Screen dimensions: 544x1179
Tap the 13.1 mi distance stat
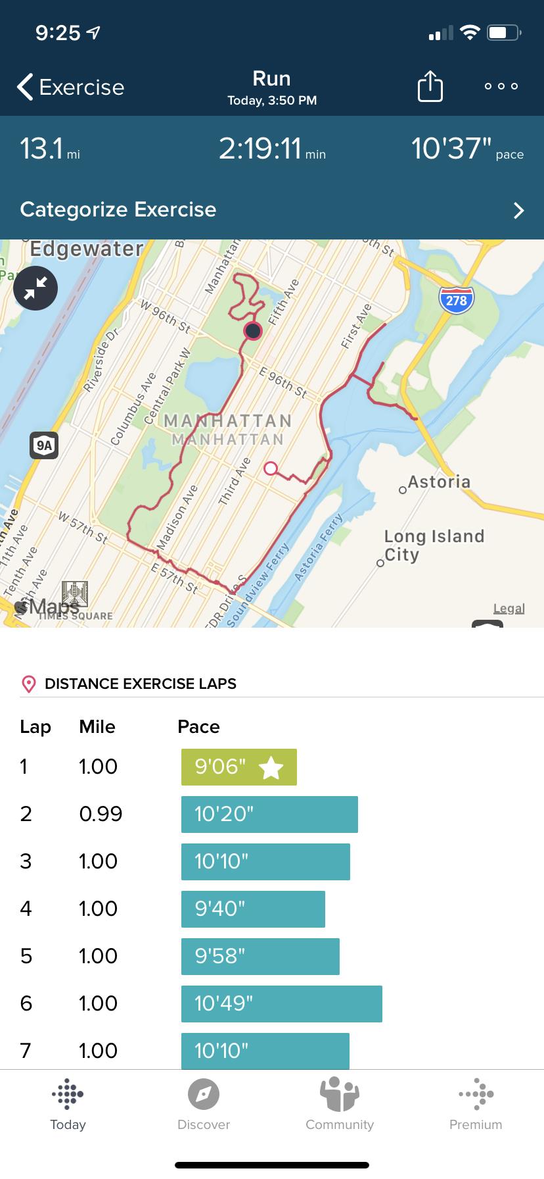point(50,149)
